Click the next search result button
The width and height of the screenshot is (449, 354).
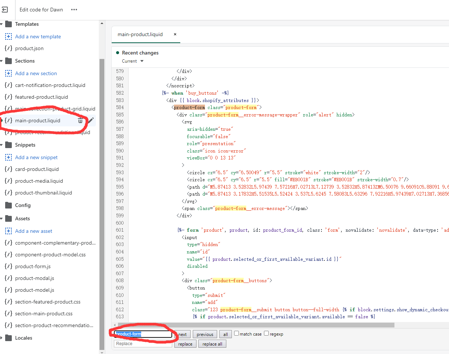pos(182,334)
